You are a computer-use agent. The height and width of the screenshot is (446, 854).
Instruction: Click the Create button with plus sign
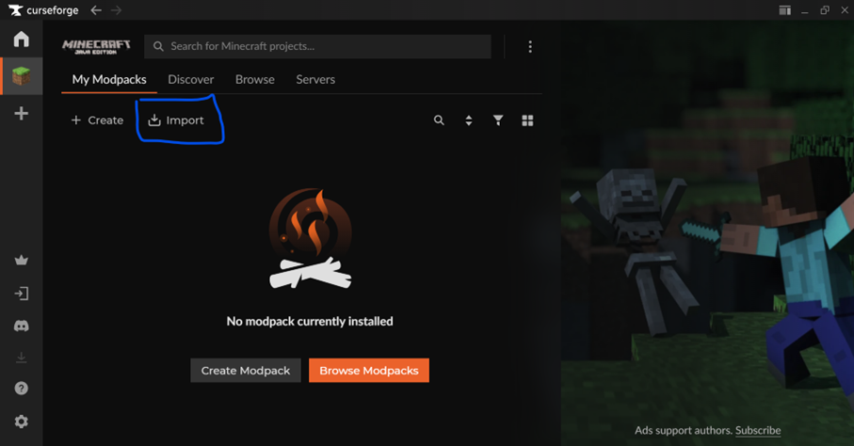pos(98,120)
